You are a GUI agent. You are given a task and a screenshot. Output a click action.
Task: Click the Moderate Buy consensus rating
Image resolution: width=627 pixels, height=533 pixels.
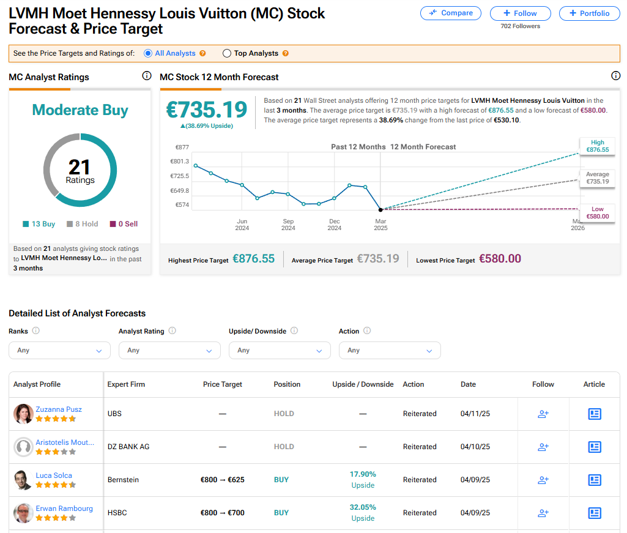80,110
